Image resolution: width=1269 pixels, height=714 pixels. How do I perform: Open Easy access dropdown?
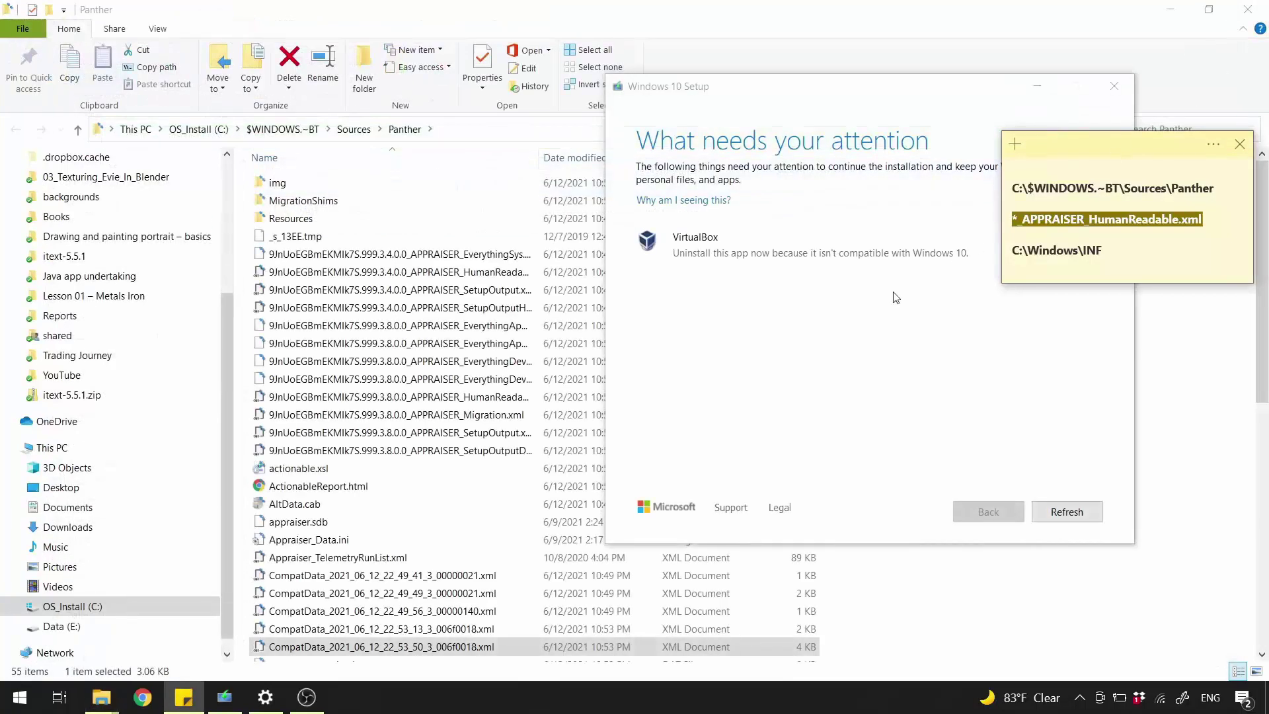418,67
